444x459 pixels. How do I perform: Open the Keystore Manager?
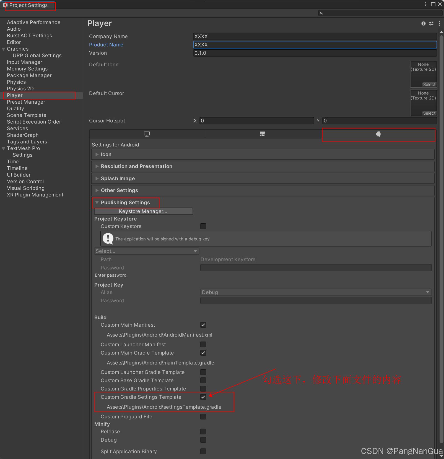pyautogui.click(x=143, y=211)
